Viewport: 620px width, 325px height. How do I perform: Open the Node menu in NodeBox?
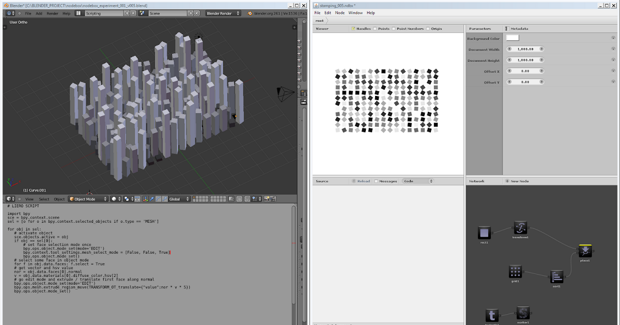339,12
